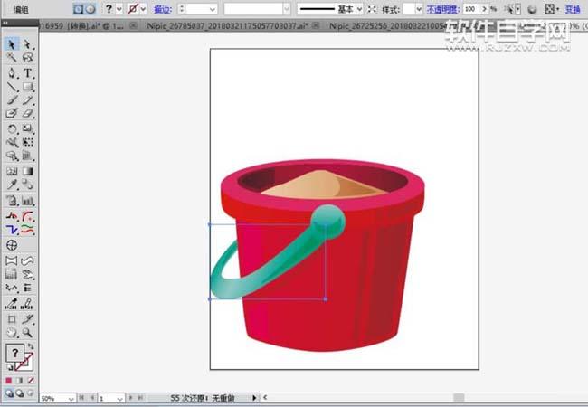
Task: Select the Eraser tool
Action: click(27, 113)
